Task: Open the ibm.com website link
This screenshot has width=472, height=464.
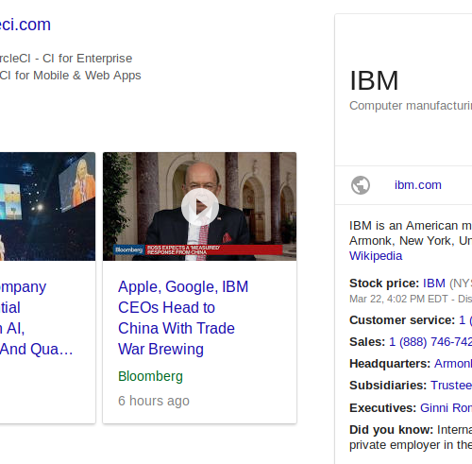Action: pyautogui.click(x=418, y=185)
